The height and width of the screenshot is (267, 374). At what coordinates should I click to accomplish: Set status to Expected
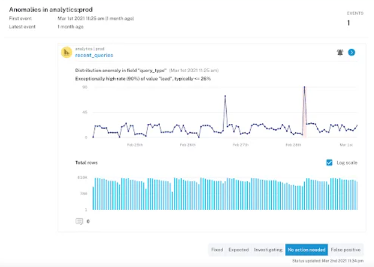coord(239,250)
